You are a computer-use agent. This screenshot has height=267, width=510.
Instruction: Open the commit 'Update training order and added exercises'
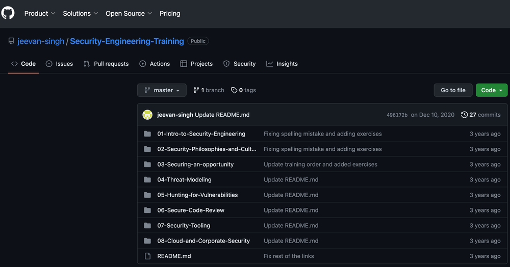tap(320, 165)
